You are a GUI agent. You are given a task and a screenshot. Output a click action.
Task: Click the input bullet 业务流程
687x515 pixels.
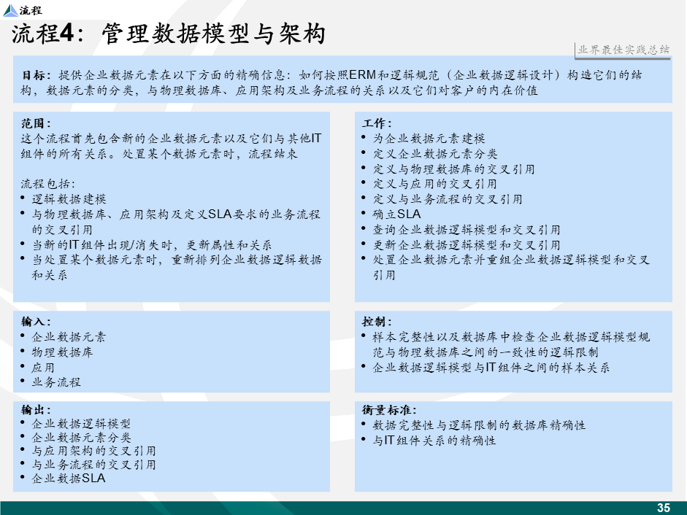pos(56,382)
